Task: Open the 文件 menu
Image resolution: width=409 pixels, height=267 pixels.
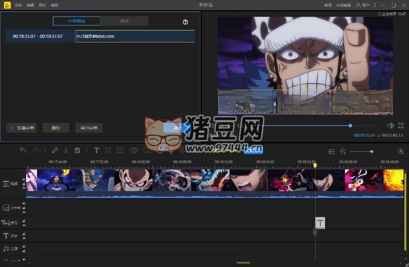Action: tap(18, 5)
